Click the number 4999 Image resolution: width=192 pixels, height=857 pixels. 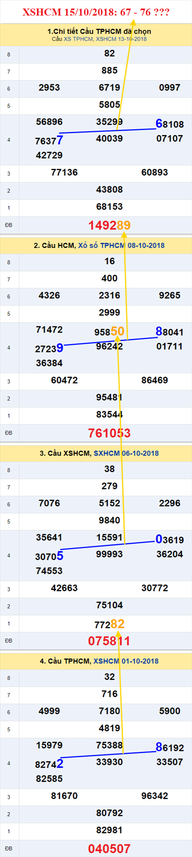pyautogui.click(x=49, y=711)
